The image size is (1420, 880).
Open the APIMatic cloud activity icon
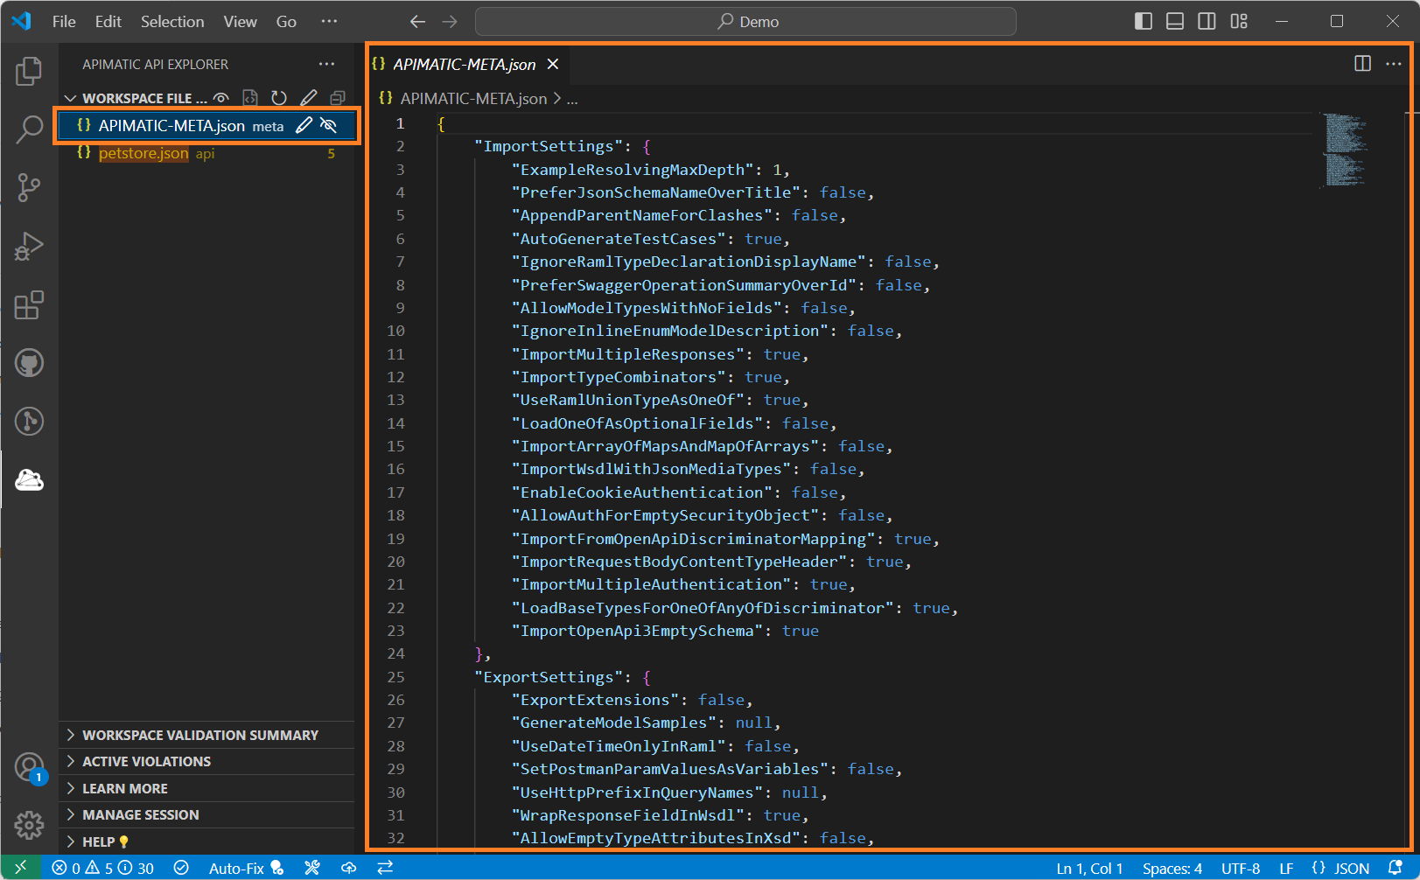tap(29, 479)
